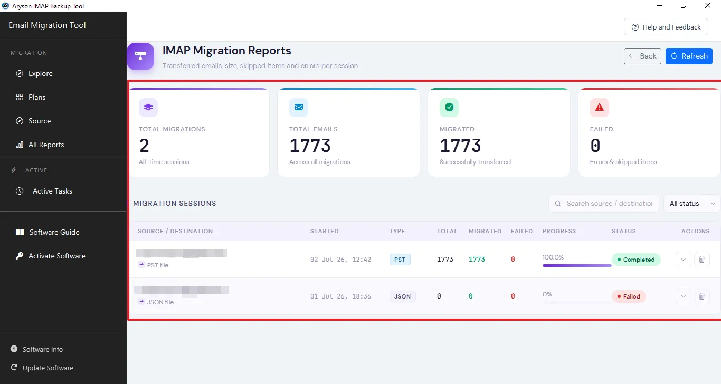Open Help and Feedback

(666, 27)
